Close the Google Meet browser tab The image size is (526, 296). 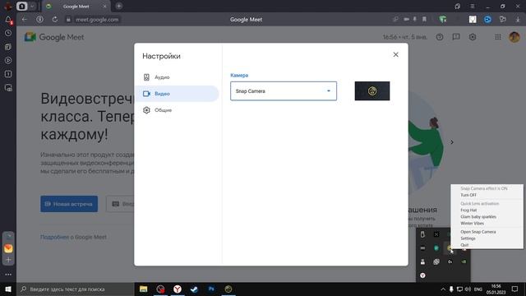pos(104,7)
